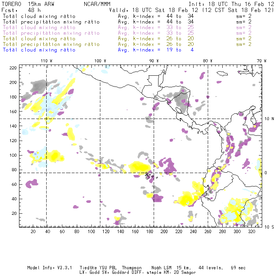Click olive 'Total cloud mixing ratio' legend line
The width and height of the screenshot is (276, 276).
[x=39, y=39]
